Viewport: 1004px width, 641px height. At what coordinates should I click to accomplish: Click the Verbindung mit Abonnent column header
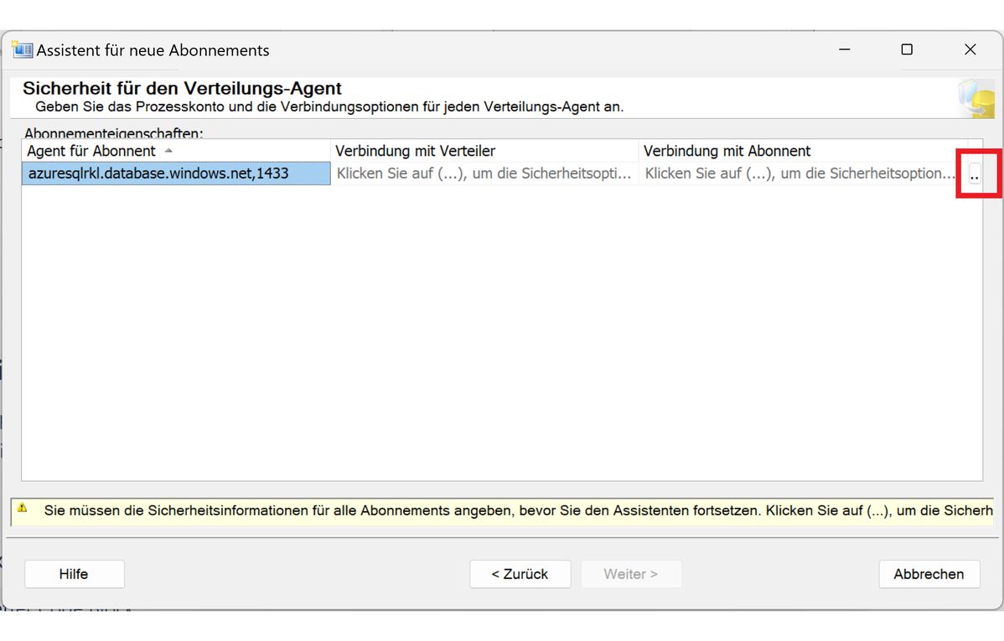[803, 151]
